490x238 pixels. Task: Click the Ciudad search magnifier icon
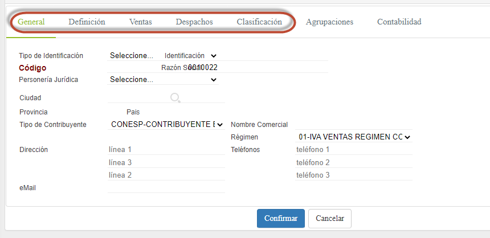[x=175, y=98]
